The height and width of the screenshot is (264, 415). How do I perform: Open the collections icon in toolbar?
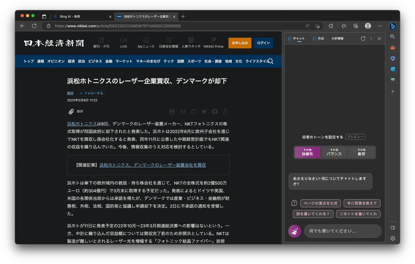pos(356,26)
